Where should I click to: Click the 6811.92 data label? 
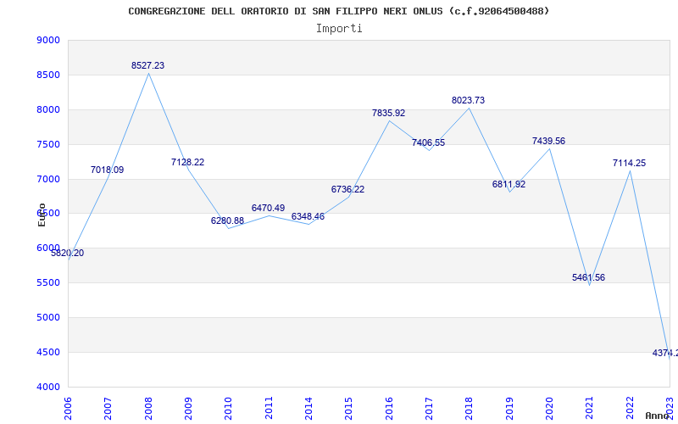tap(509, 184)
